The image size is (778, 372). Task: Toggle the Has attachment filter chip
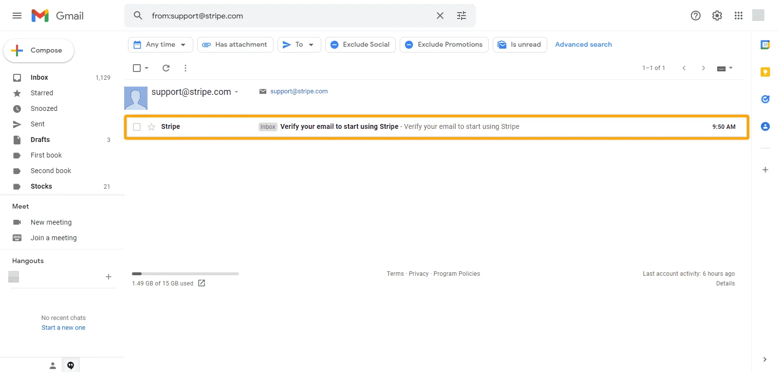click(x=235, y=45)
